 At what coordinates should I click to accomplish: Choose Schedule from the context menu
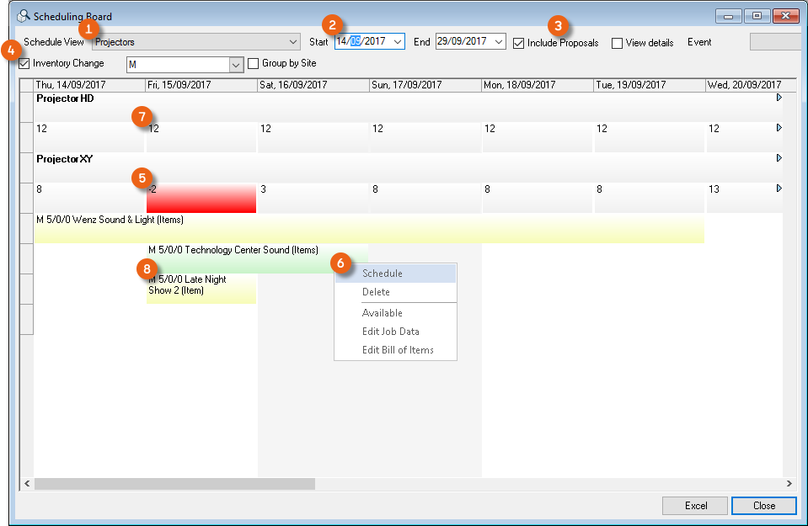point(383,274)
